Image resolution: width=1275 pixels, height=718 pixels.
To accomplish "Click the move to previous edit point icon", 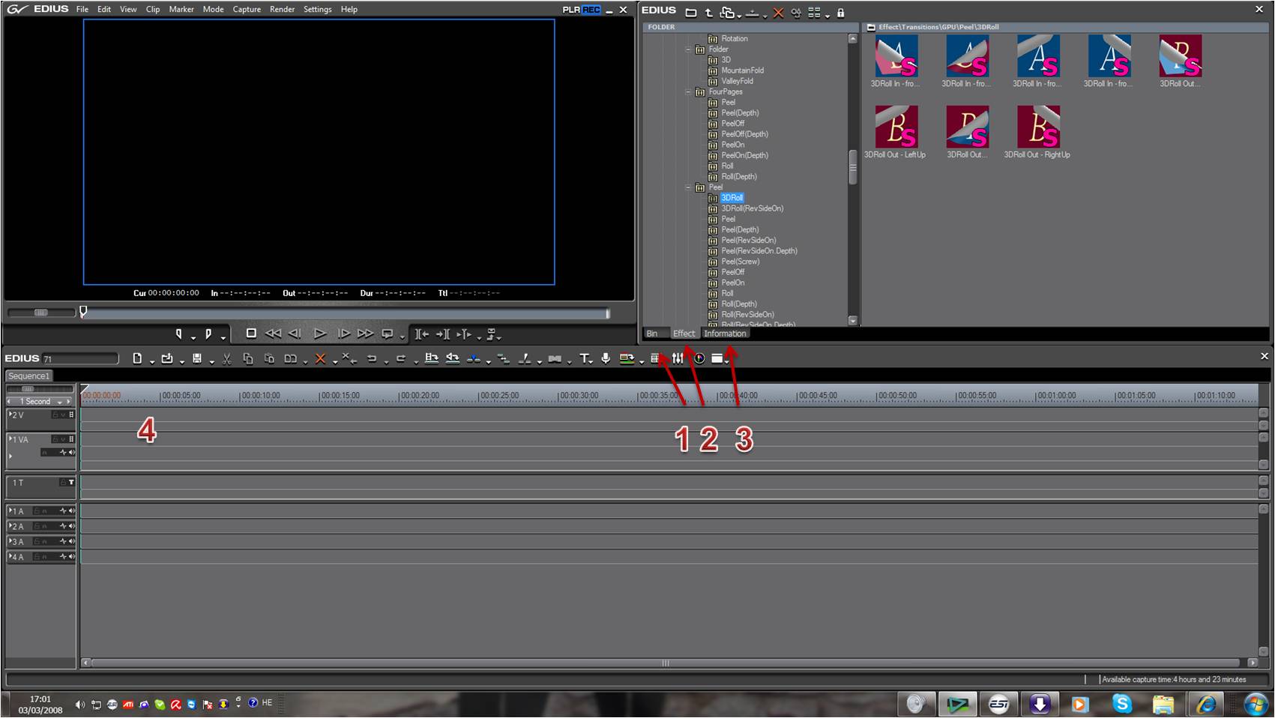I will point(422,334).
